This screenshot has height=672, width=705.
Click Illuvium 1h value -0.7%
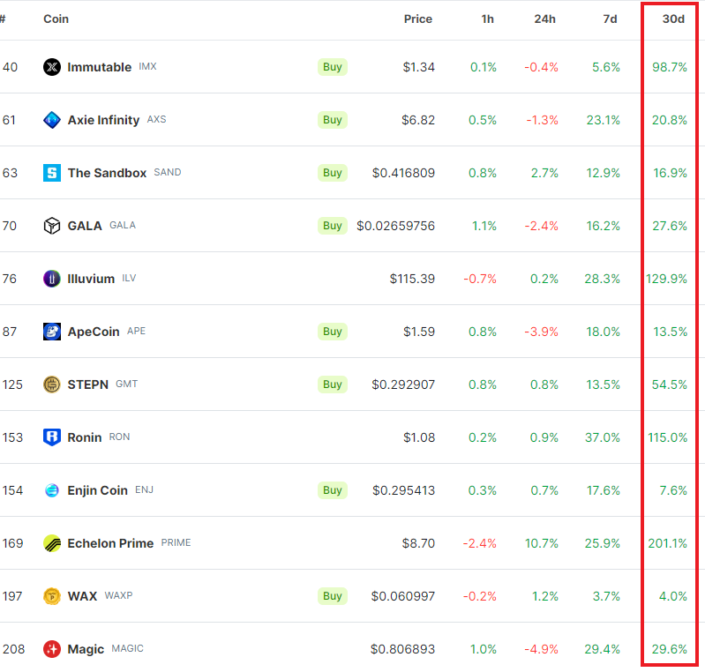click(x=480, y=279)
